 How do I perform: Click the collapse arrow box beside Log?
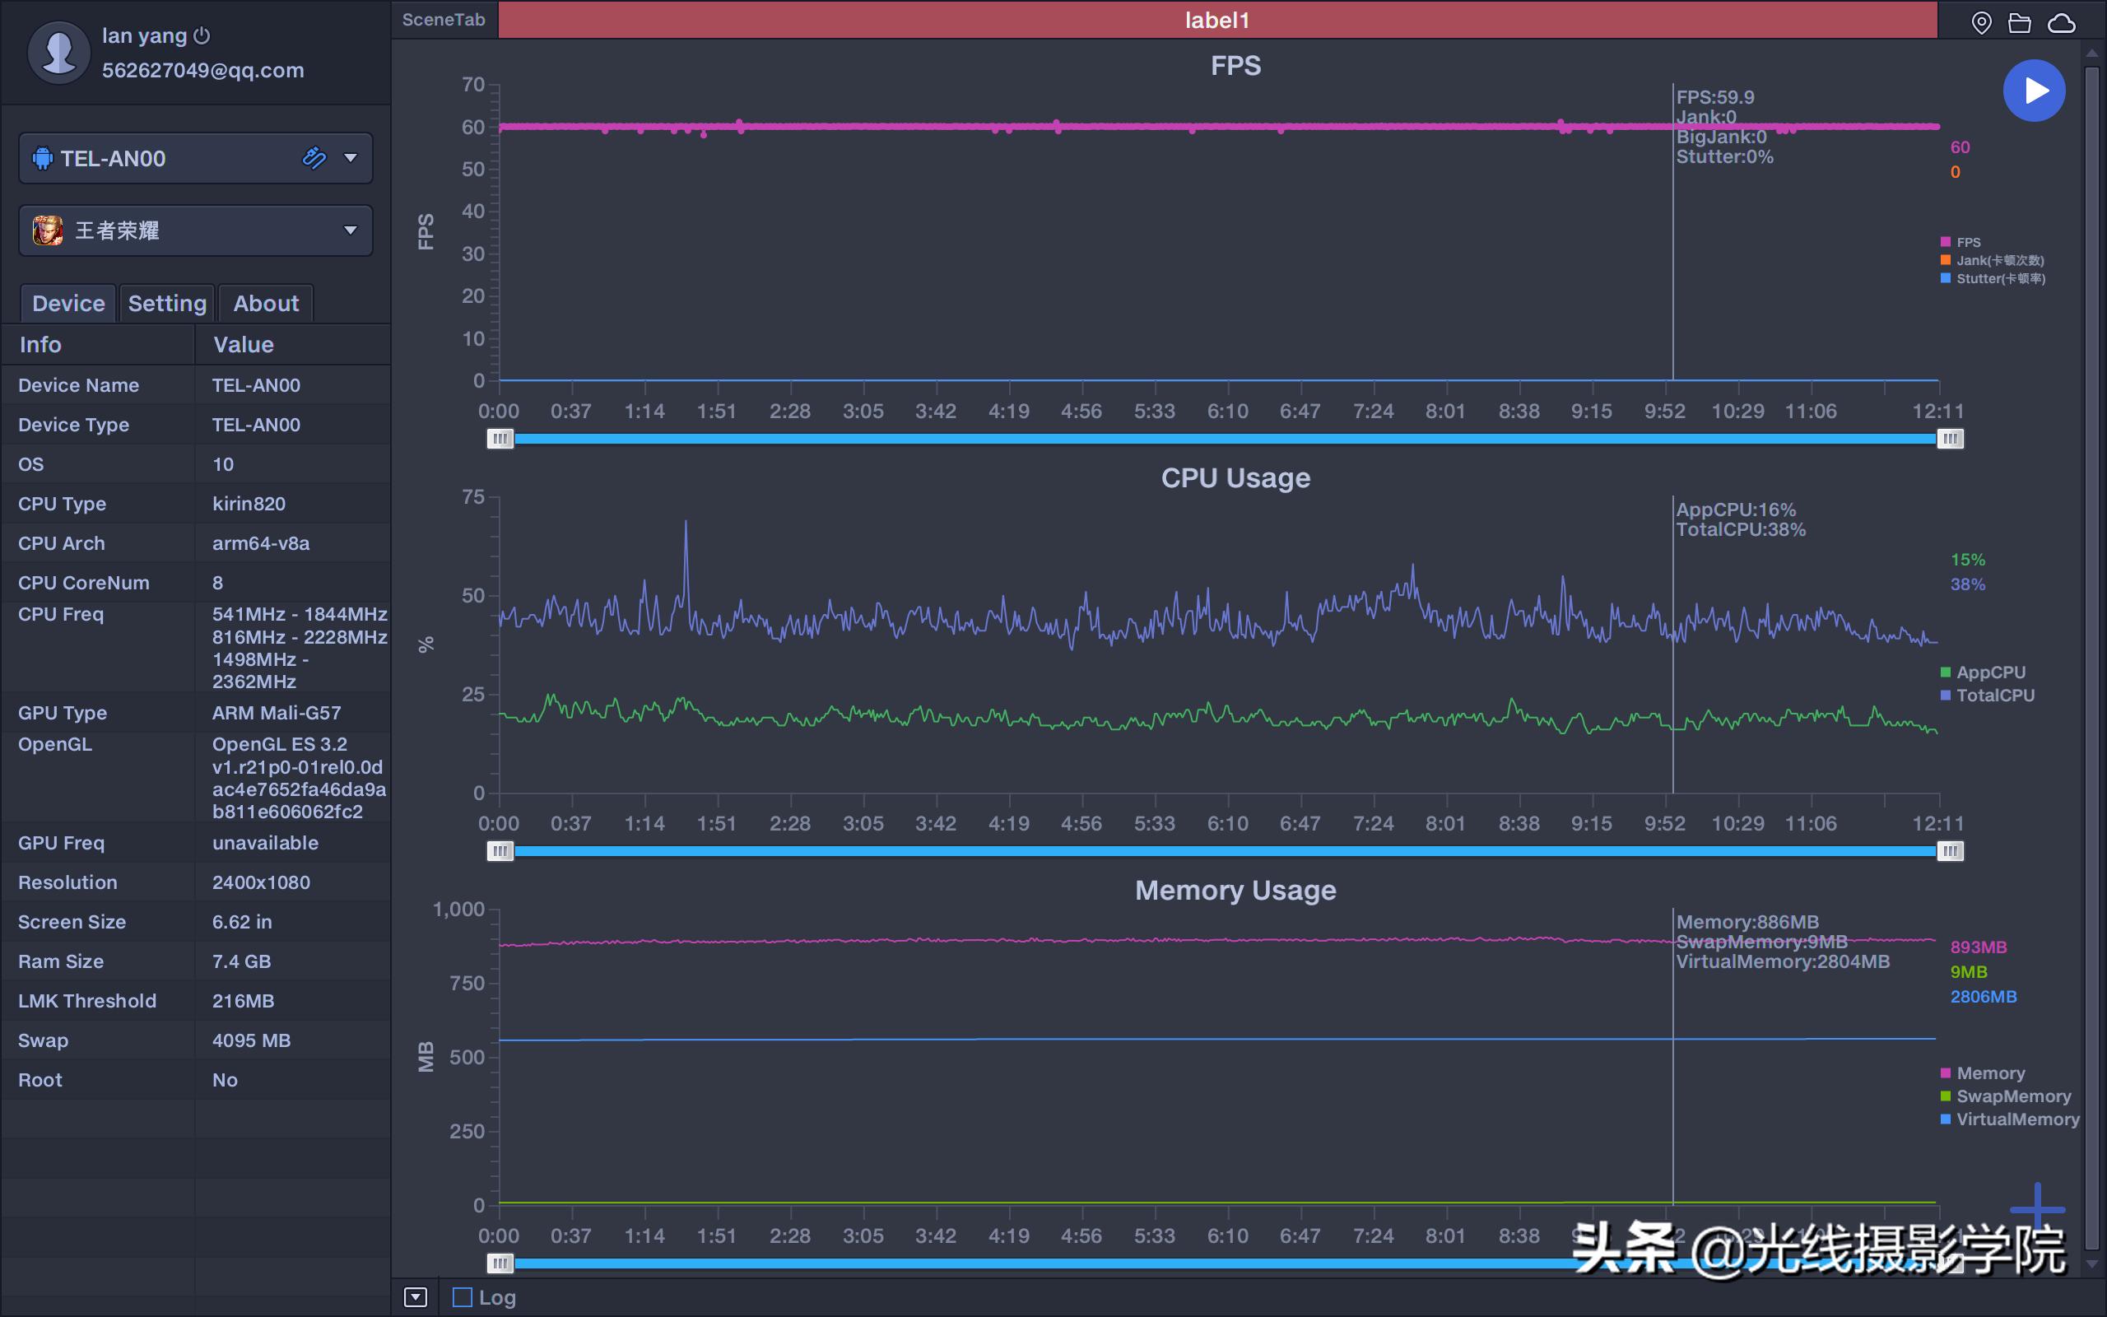416,1297
